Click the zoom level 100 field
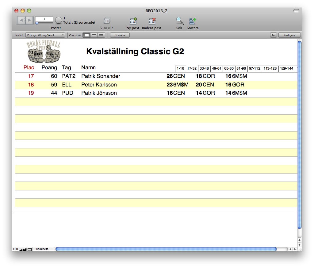 click(15, 249)
